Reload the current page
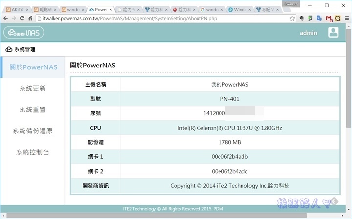The image size is (352, 219). 22,18
